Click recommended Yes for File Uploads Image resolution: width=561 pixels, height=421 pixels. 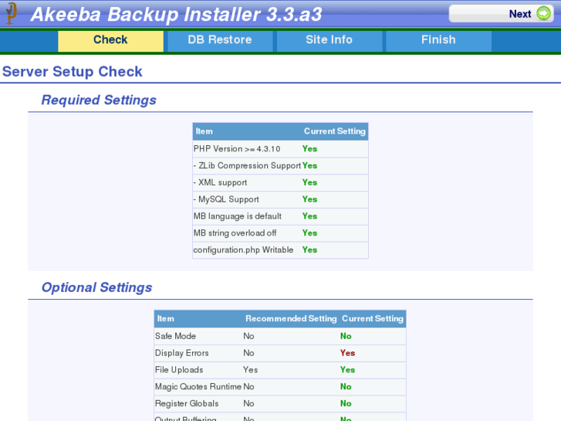(x=251, y=370)
